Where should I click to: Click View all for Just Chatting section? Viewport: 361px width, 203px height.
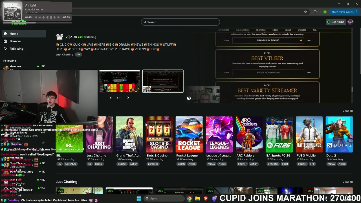point(347,182)
